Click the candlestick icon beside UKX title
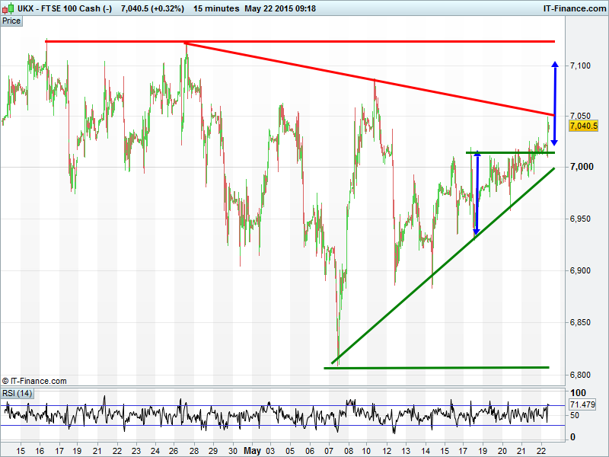609x457 pixels. pos(8,8)
